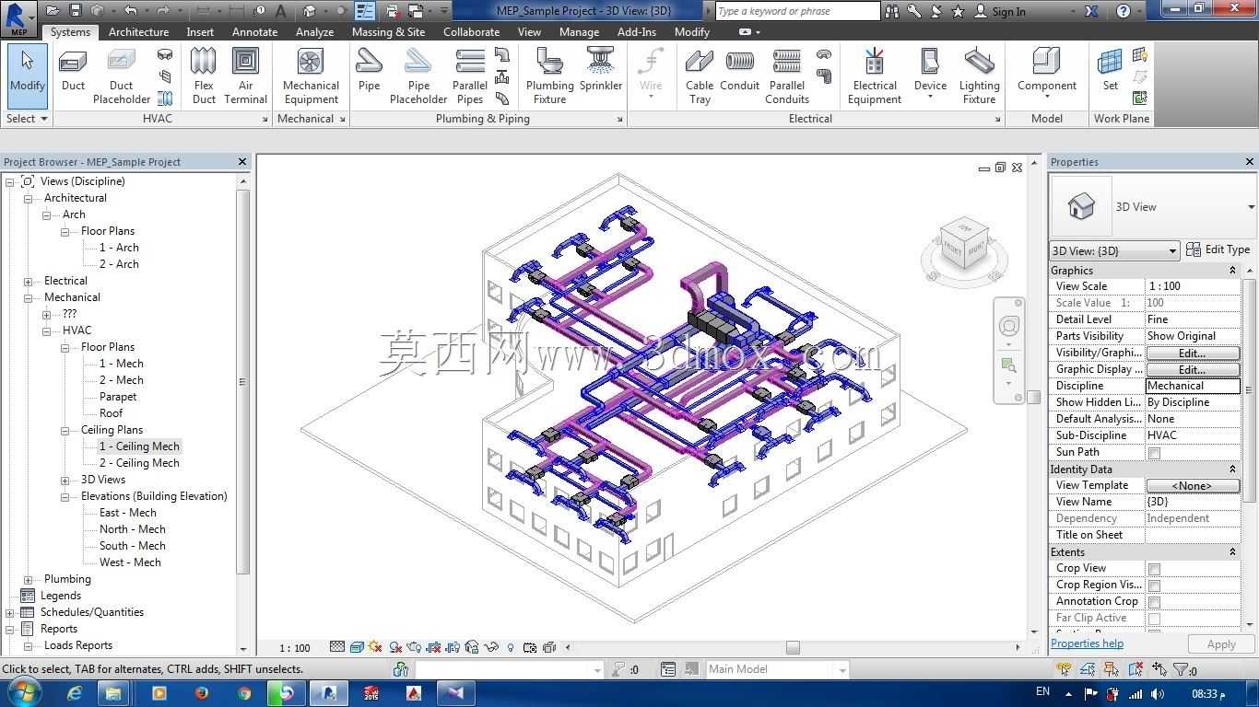The image size is (1259, 707).
Task: Collapse the Views (Discipline) tree node
Action: [10, 181]
